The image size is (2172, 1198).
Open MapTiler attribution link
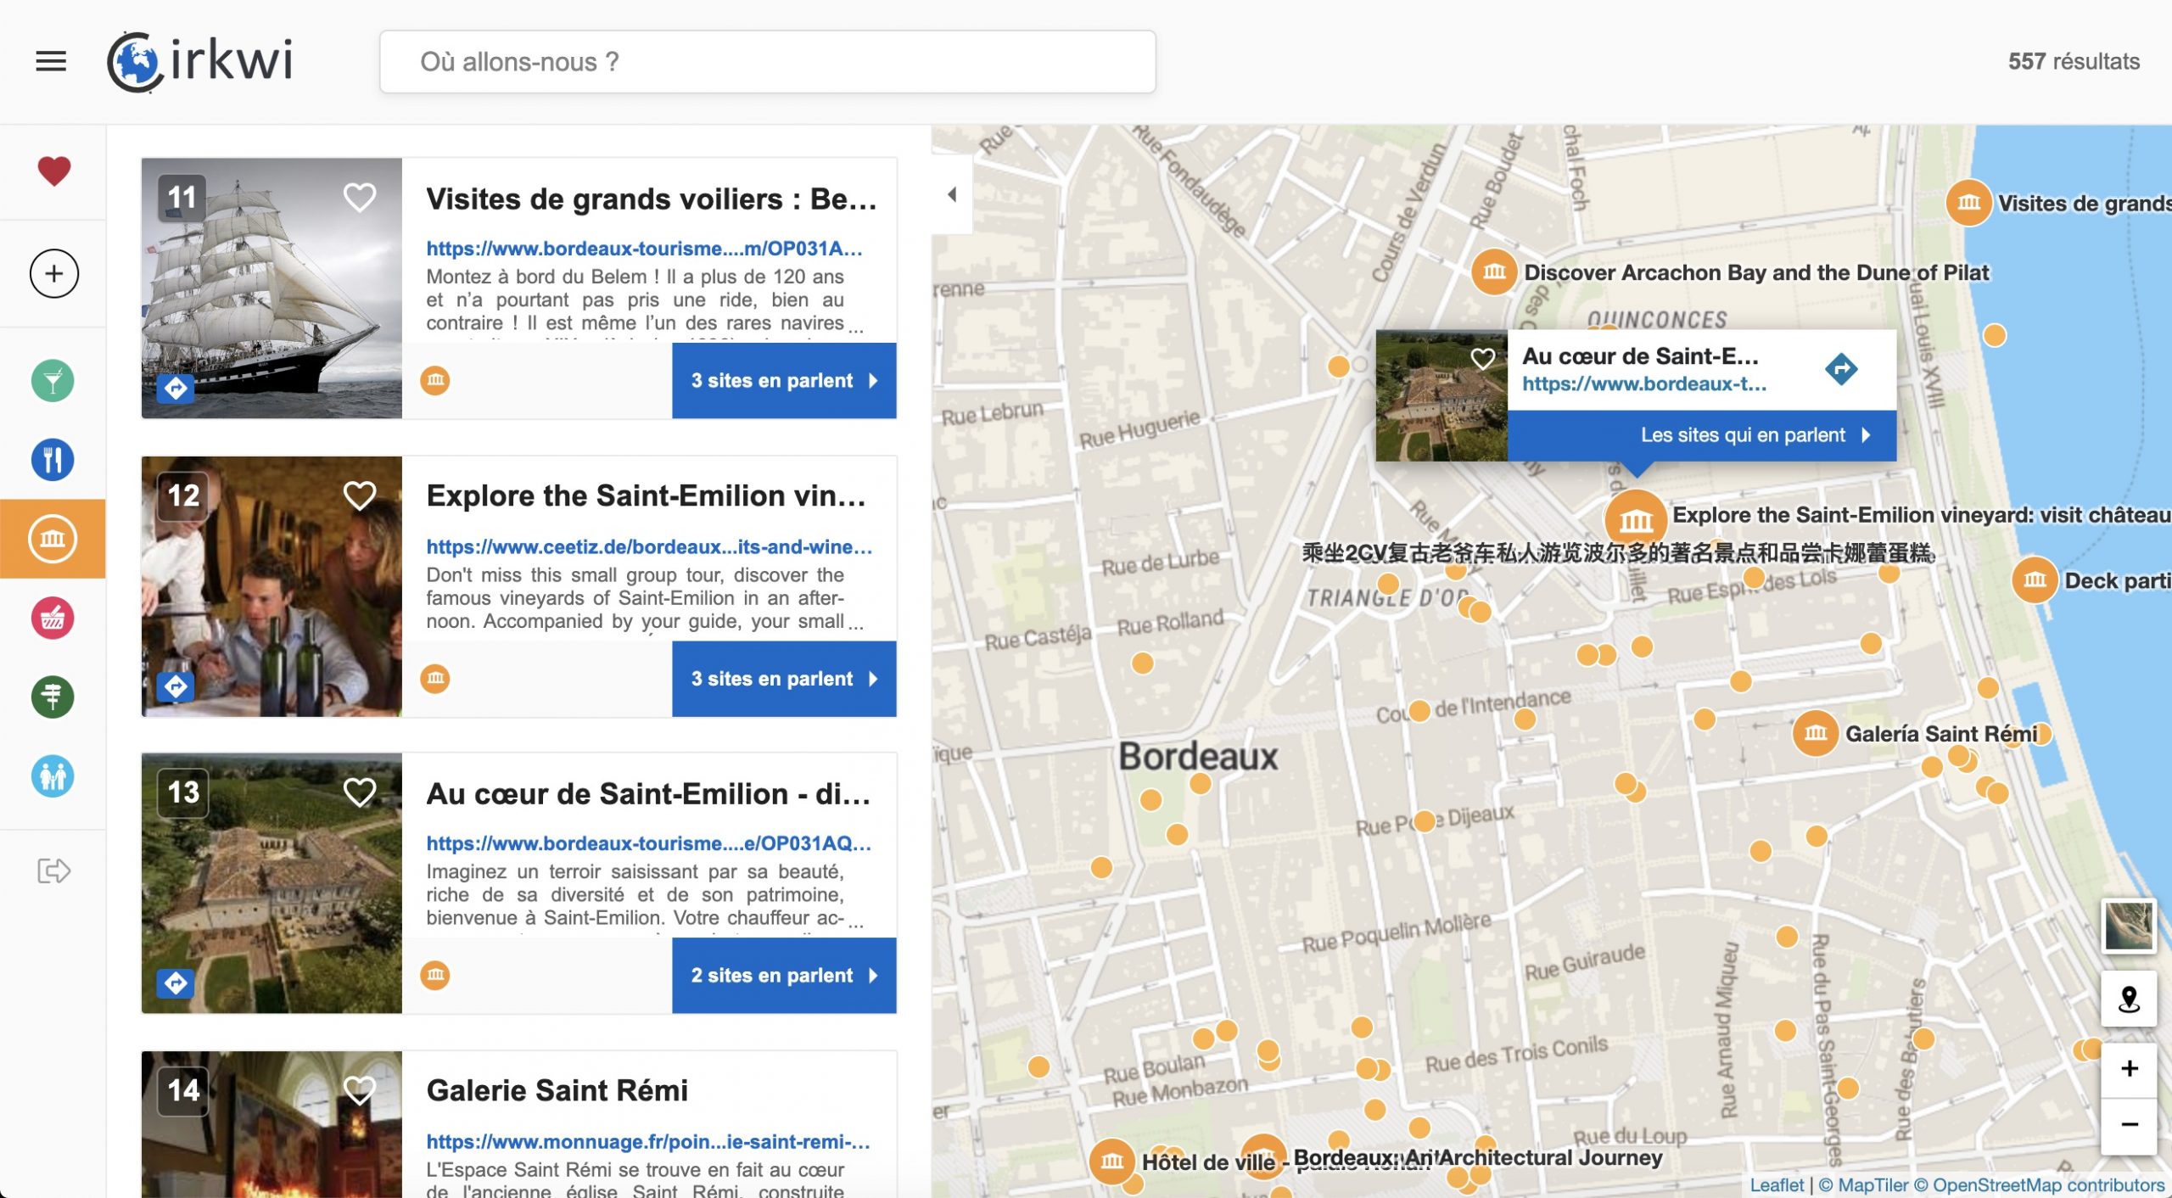(1864, 1185)
